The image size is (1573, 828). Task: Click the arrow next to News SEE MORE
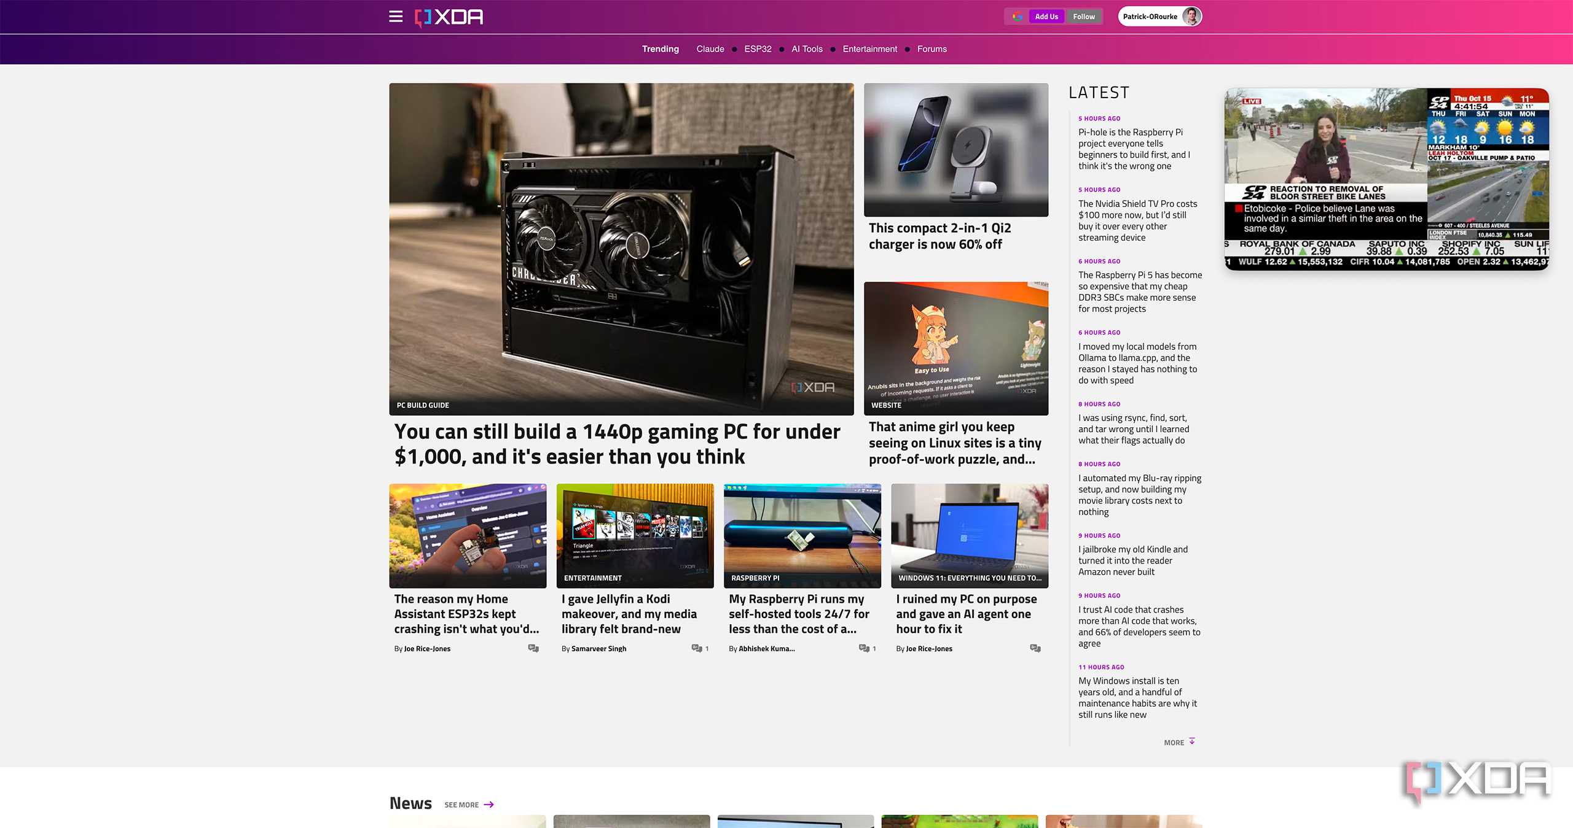489,805
